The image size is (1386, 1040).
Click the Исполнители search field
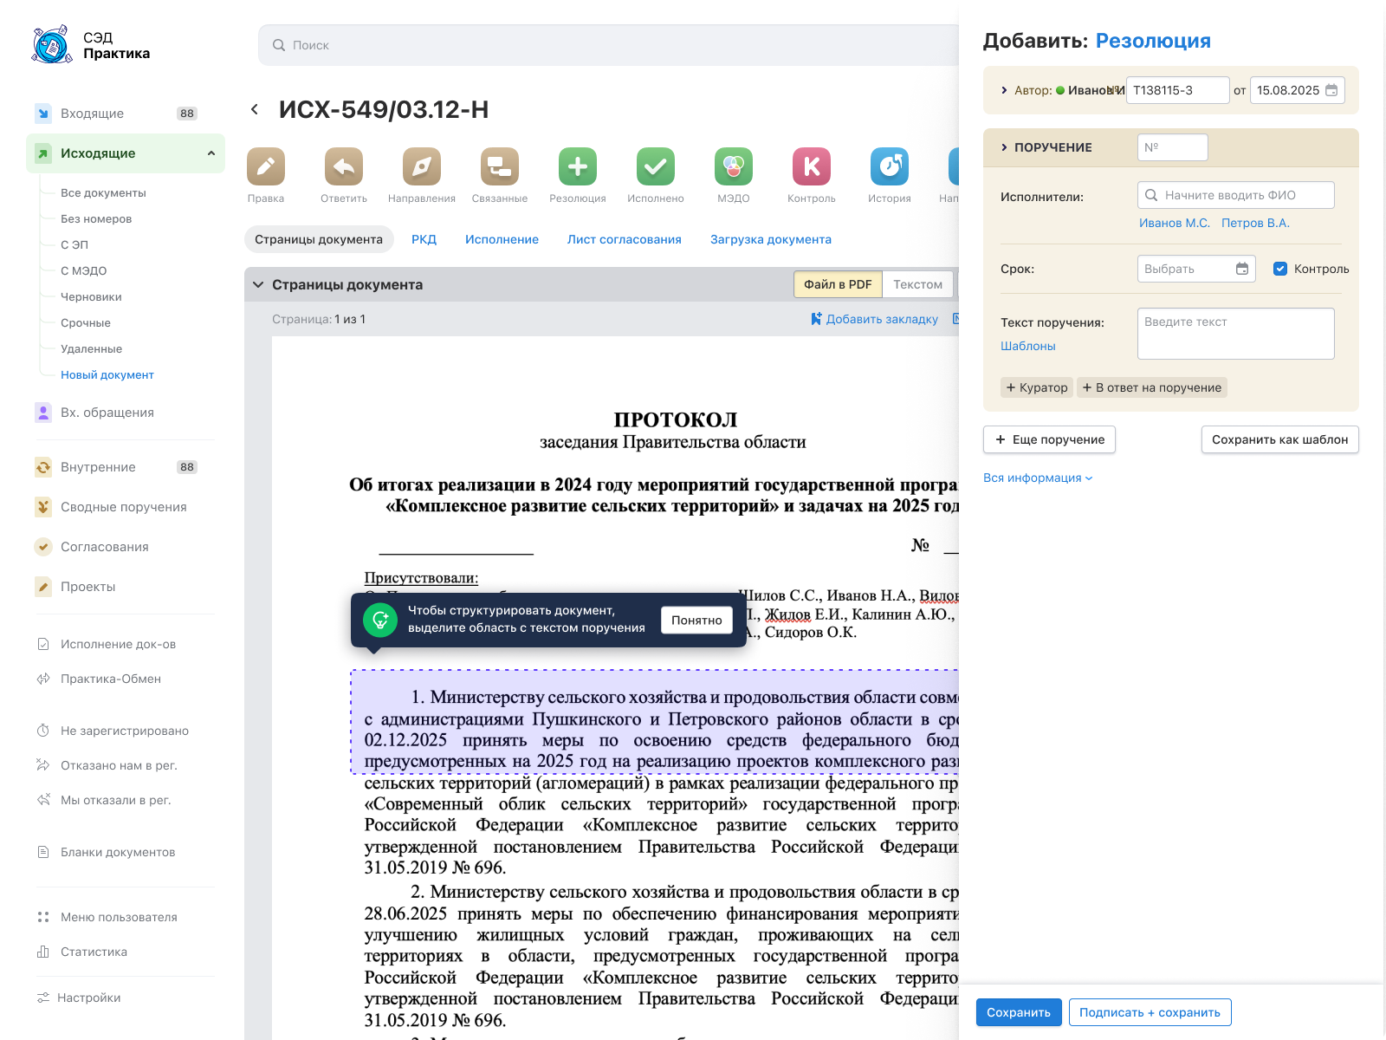[x=1235, y=195]
